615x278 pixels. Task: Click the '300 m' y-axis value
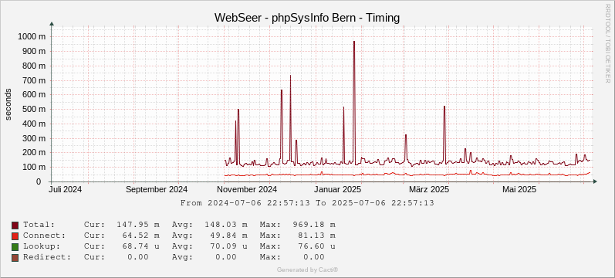[34, 138]
